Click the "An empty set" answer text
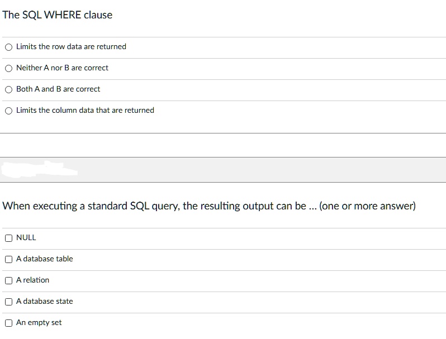This screenshot has height=339, width=446. pyautogui.click(x=39, y=322)
